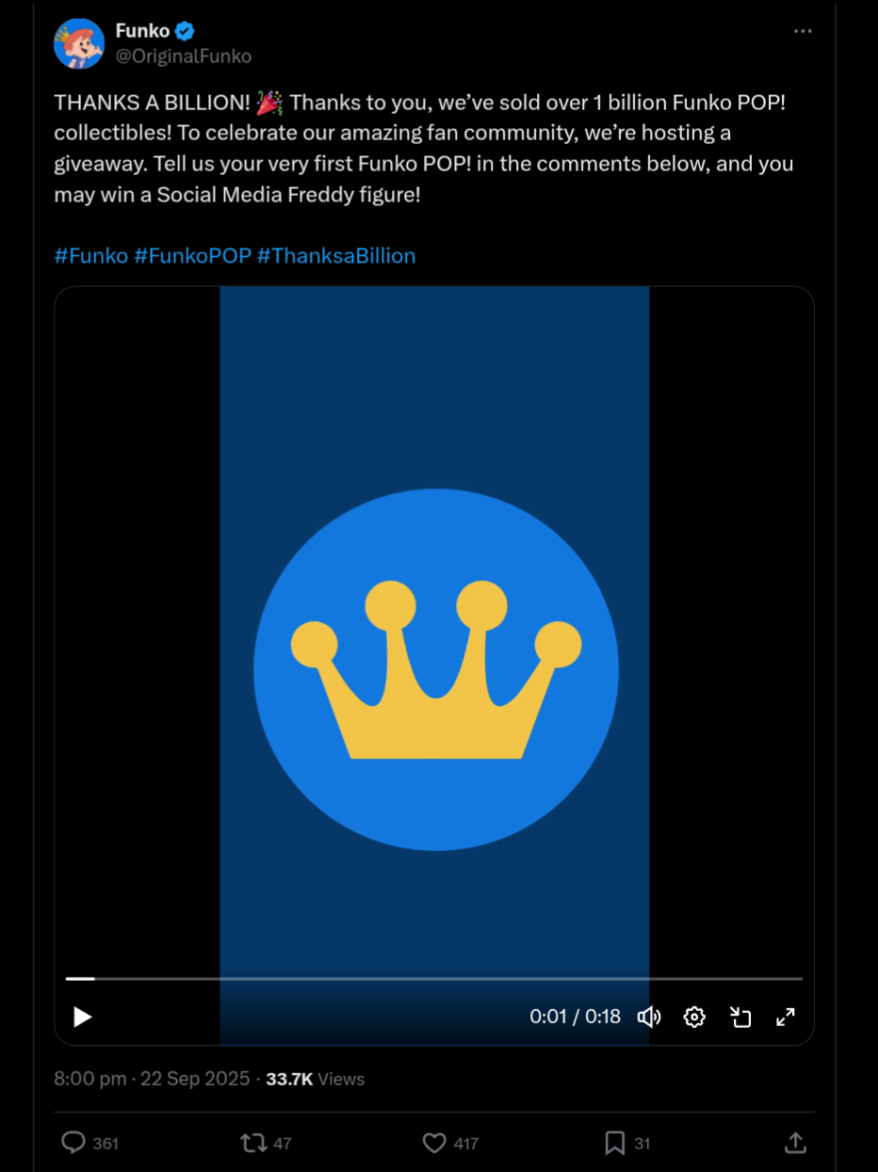Mute the video volume
Screen dimensions: 878x1172
pyautogui.click(x=649, y=1017)
